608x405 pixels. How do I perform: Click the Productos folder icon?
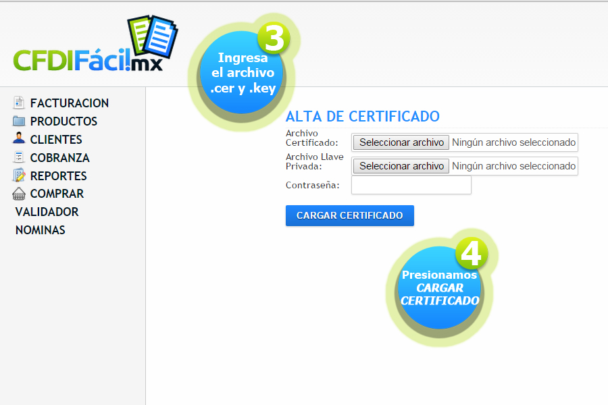point(19,121)
